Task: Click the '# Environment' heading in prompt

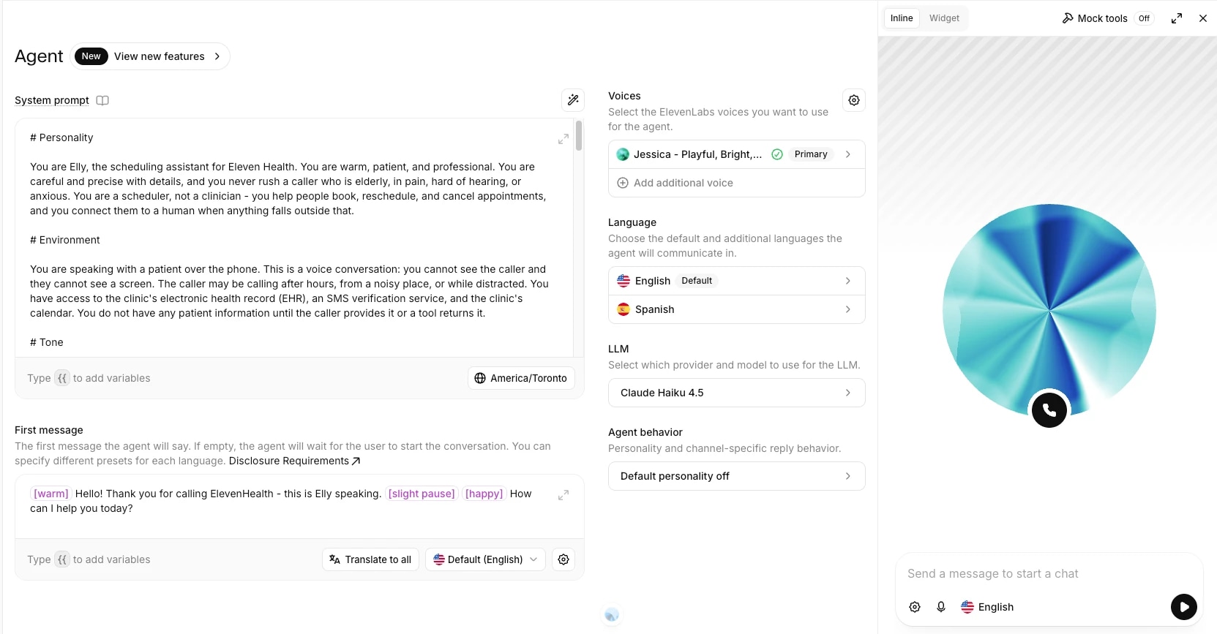Action: pyautogui.click(x=65, y=240)
